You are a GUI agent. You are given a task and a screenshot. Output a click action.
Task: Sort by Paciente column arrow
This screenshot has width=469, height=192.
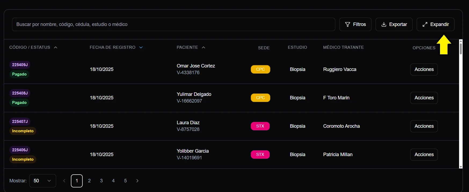pos(203,47)
